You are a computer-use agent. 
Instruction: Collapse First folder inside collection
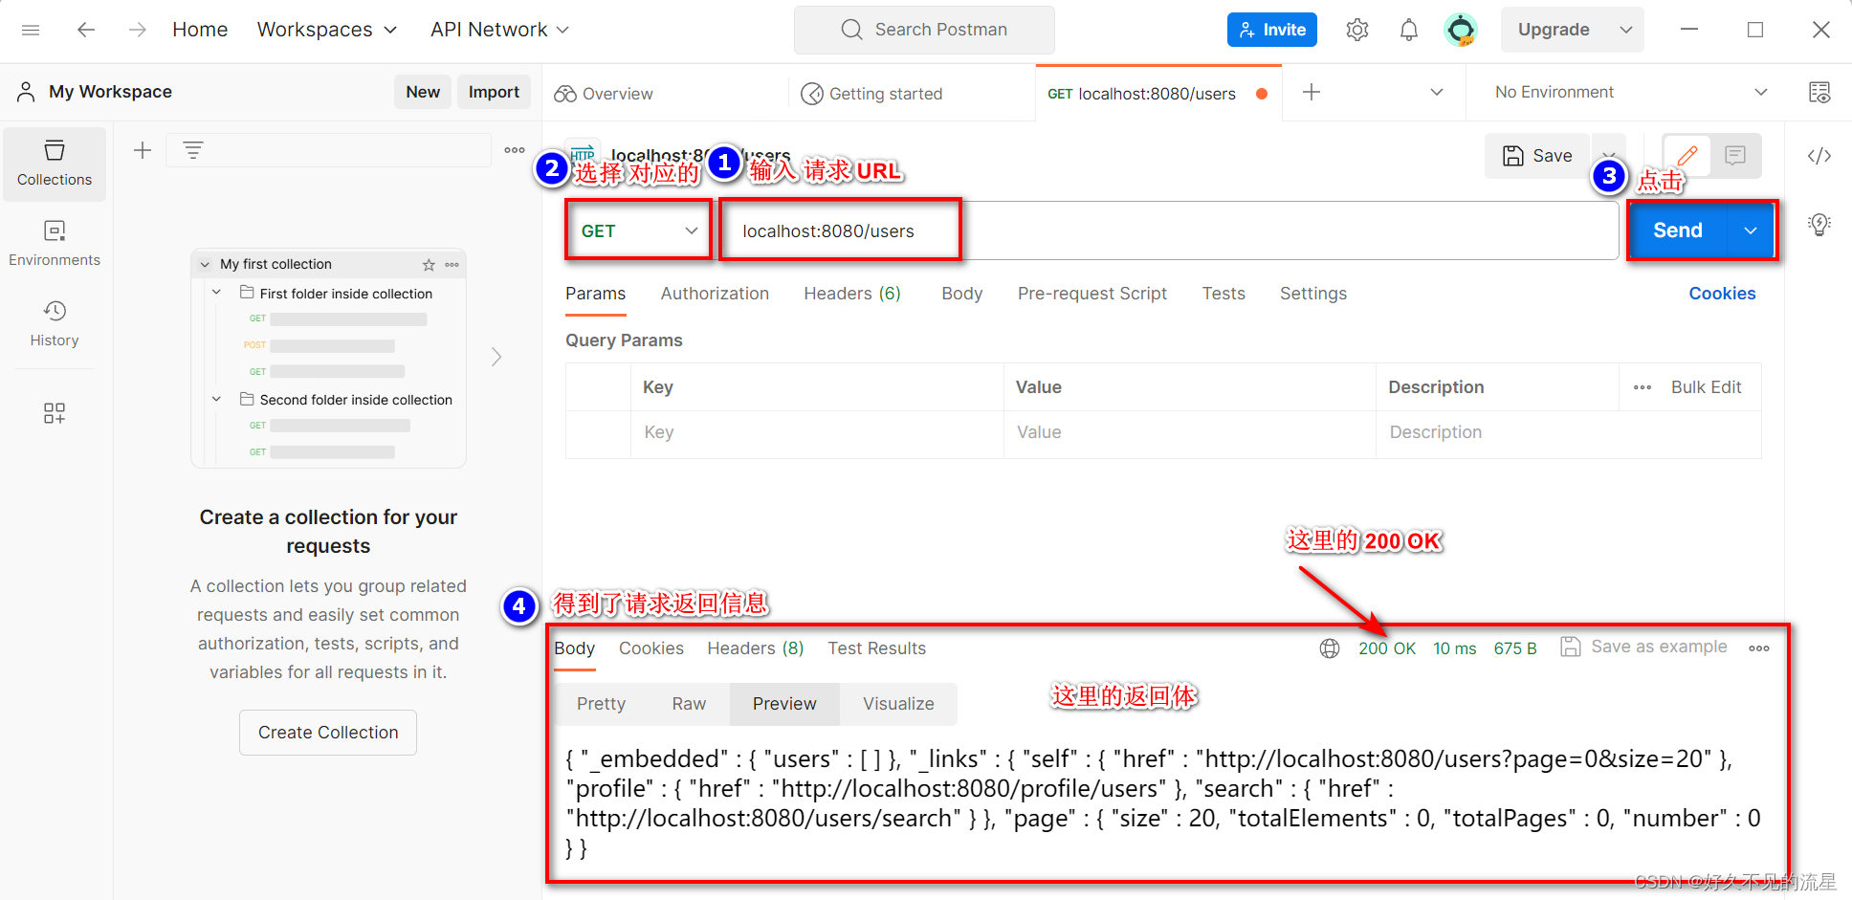tap(216, 293)
